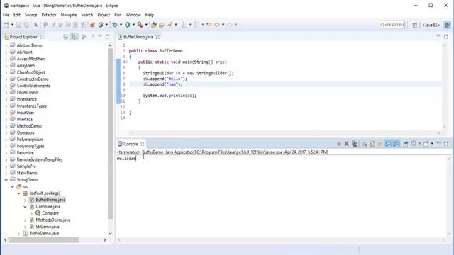This screenshot has height=255, width=454.
Task: Click Project Explorer vertical scrollbar thumb
Action: pos(111,134)
